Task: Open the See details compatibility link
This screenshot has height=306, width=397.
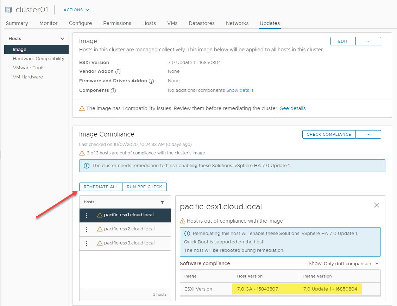Action: (293, 108)
